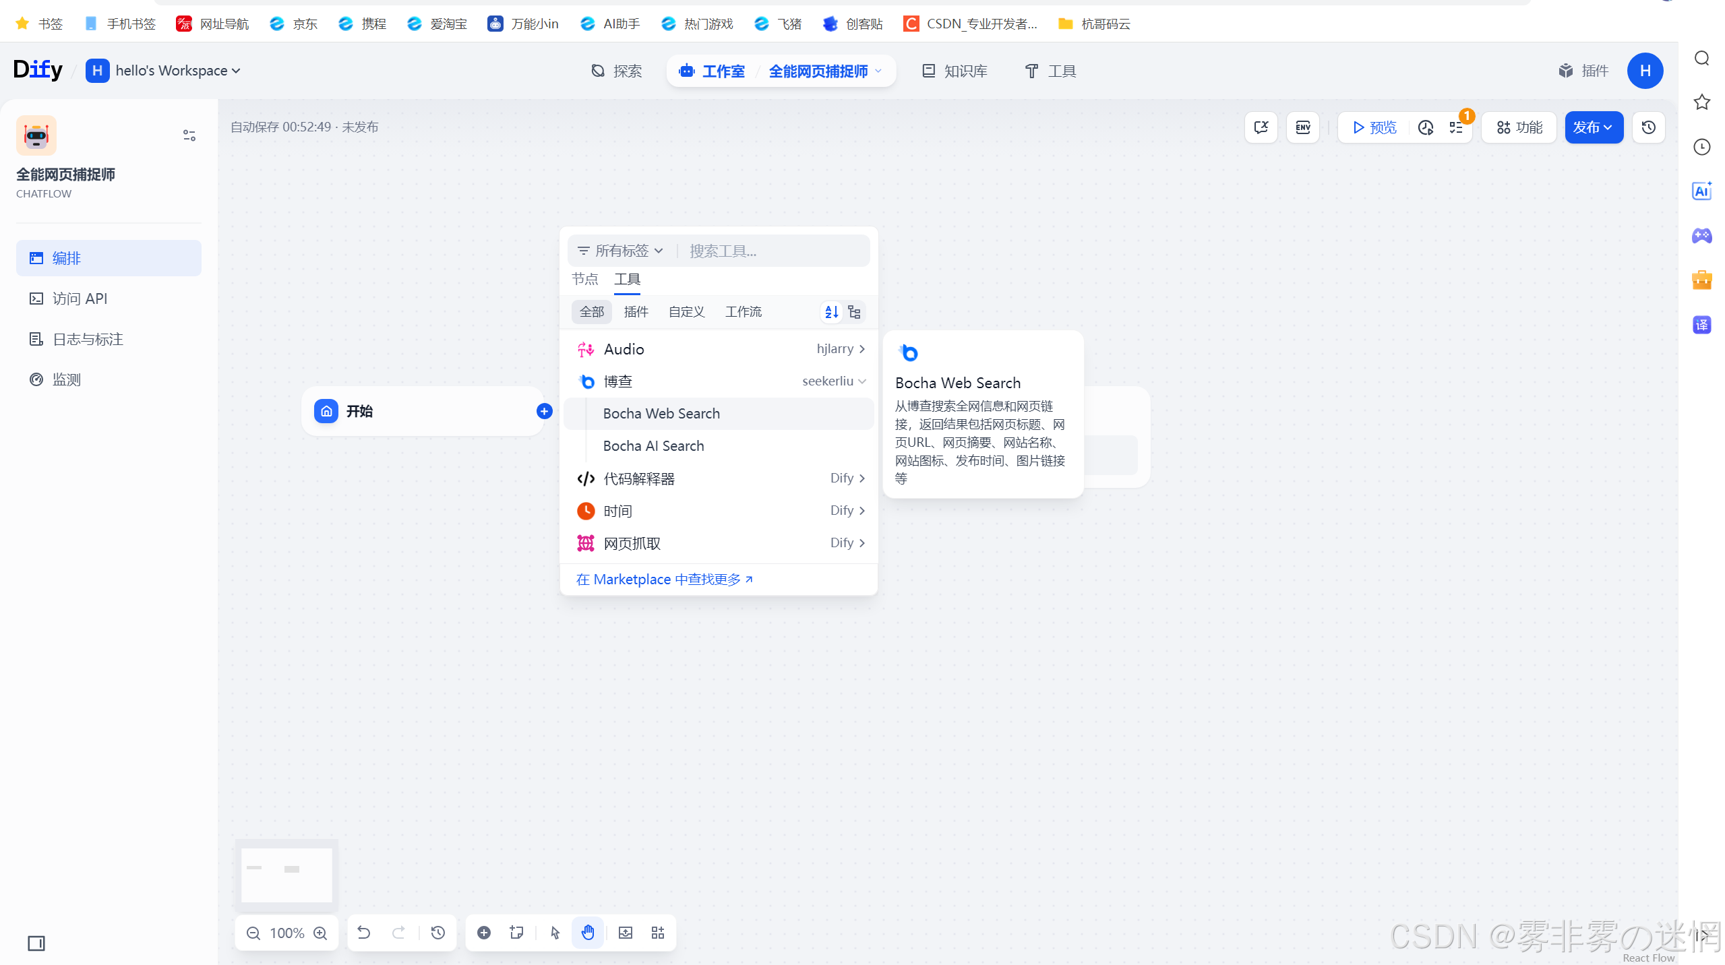Image resolution: width=1725 pixels, height=965 pixels.
Task: Open the run history clock icon
Action: (1426, 127)
